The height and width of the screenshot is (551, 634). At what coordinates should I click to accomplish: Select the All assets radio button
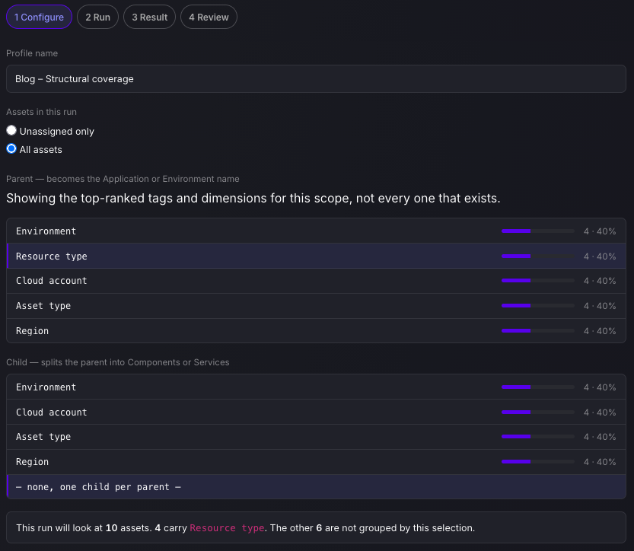click(x=11, y=148)
